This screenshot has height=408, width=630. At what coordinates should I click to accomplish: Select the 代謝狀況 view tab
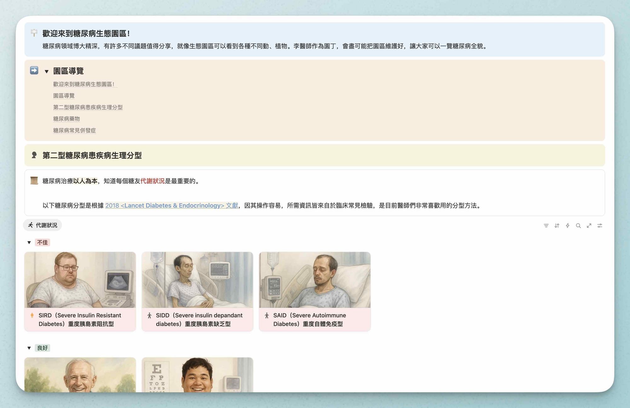pos(43,225)
